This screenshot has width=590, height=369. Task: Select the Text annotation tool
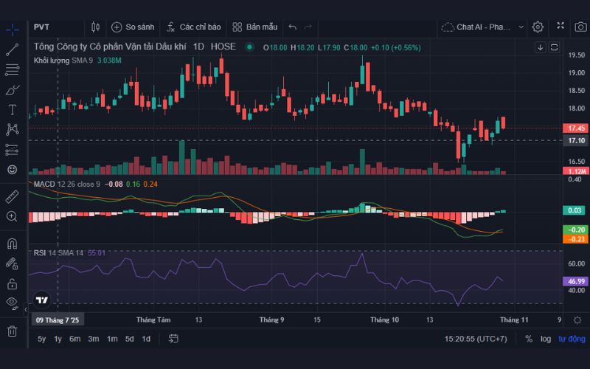pyautogui.click(x=12, y=109)
